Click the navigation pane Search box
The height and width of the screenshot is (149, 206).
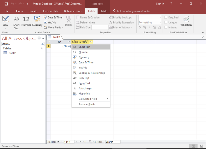pos(21,44)
